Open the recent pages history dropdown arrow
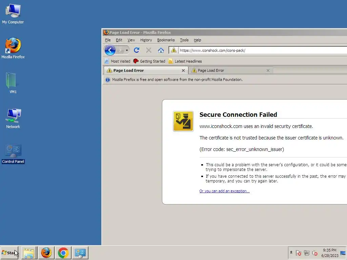 pos(127,50)
